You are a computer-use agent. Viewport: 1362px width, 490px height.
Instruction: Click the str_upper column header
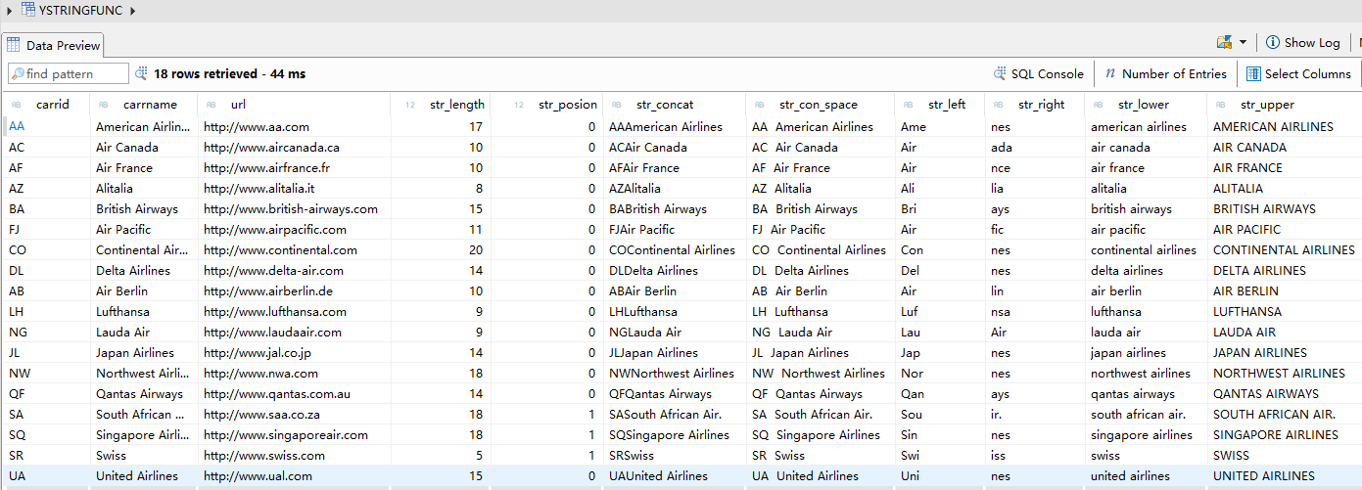tap(1267, 105)
